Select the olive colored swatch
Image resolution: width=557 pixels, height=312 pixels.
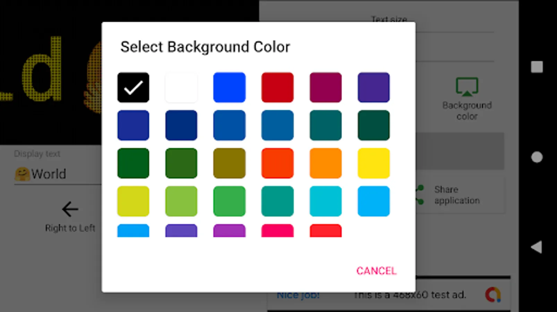click(x=229, y=163)
